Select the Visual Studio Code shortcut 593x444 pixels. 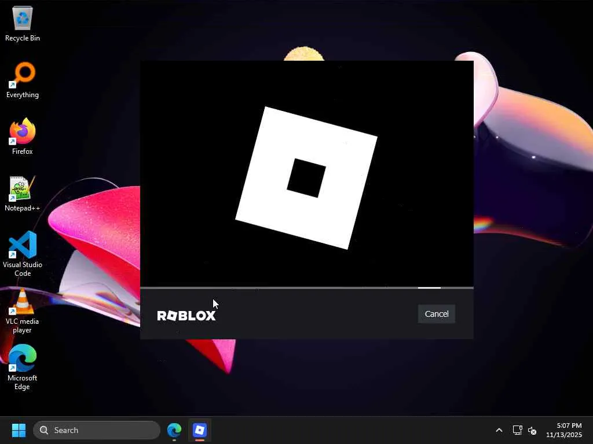[x=23, y=254]
